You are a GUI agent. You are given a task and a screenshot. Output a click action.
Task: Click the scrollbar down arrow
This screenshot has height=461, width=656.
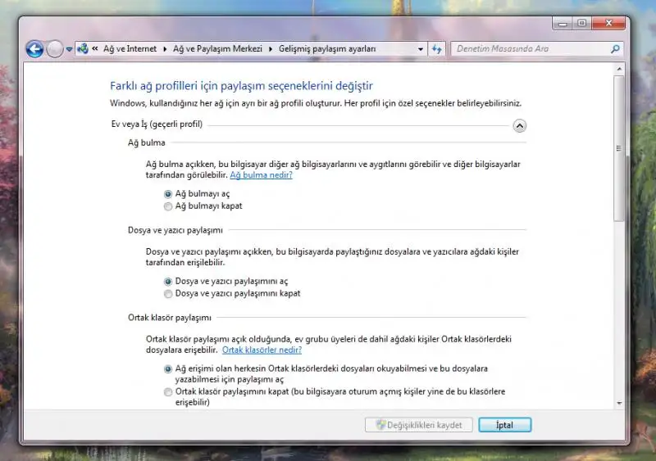pos(619,404)
